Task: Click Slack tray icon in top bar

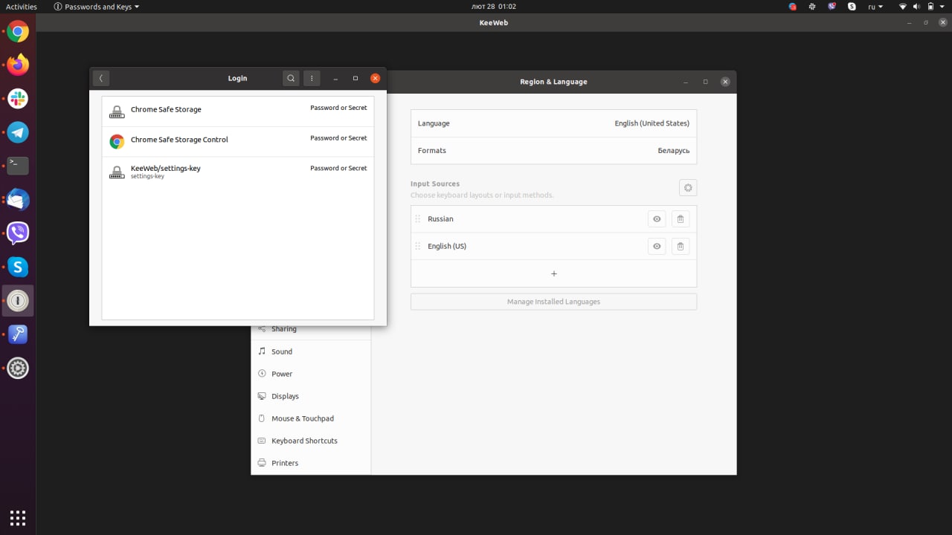Action: [812, 7]
